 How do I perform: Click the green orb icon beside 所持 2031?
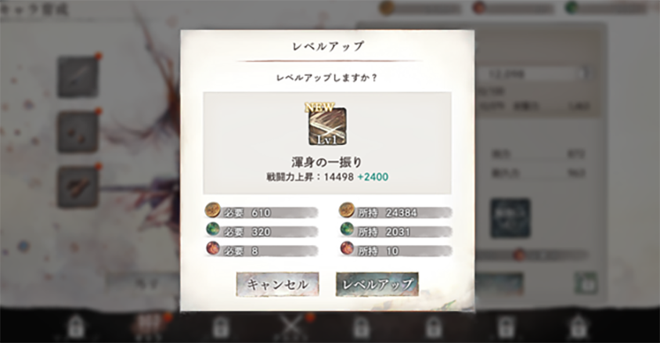(346, 229)
